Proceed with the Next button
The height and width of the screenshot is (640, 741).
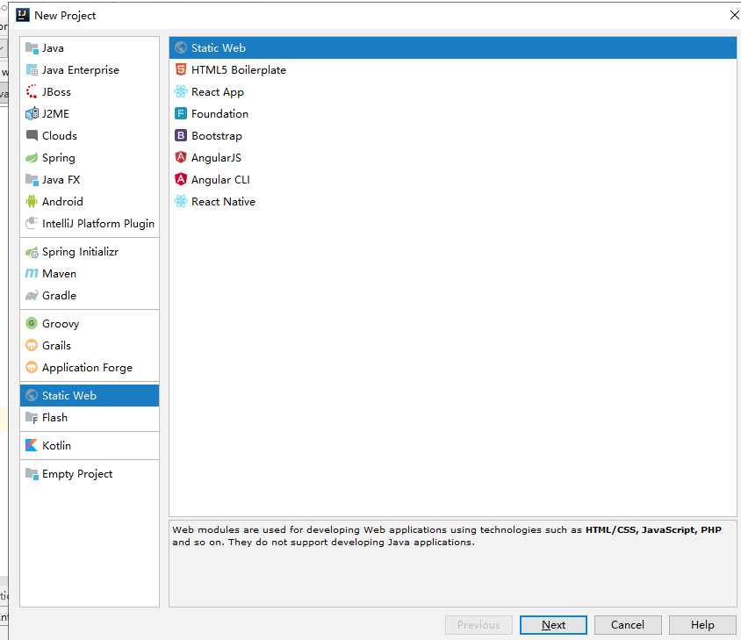coord(553,625)
